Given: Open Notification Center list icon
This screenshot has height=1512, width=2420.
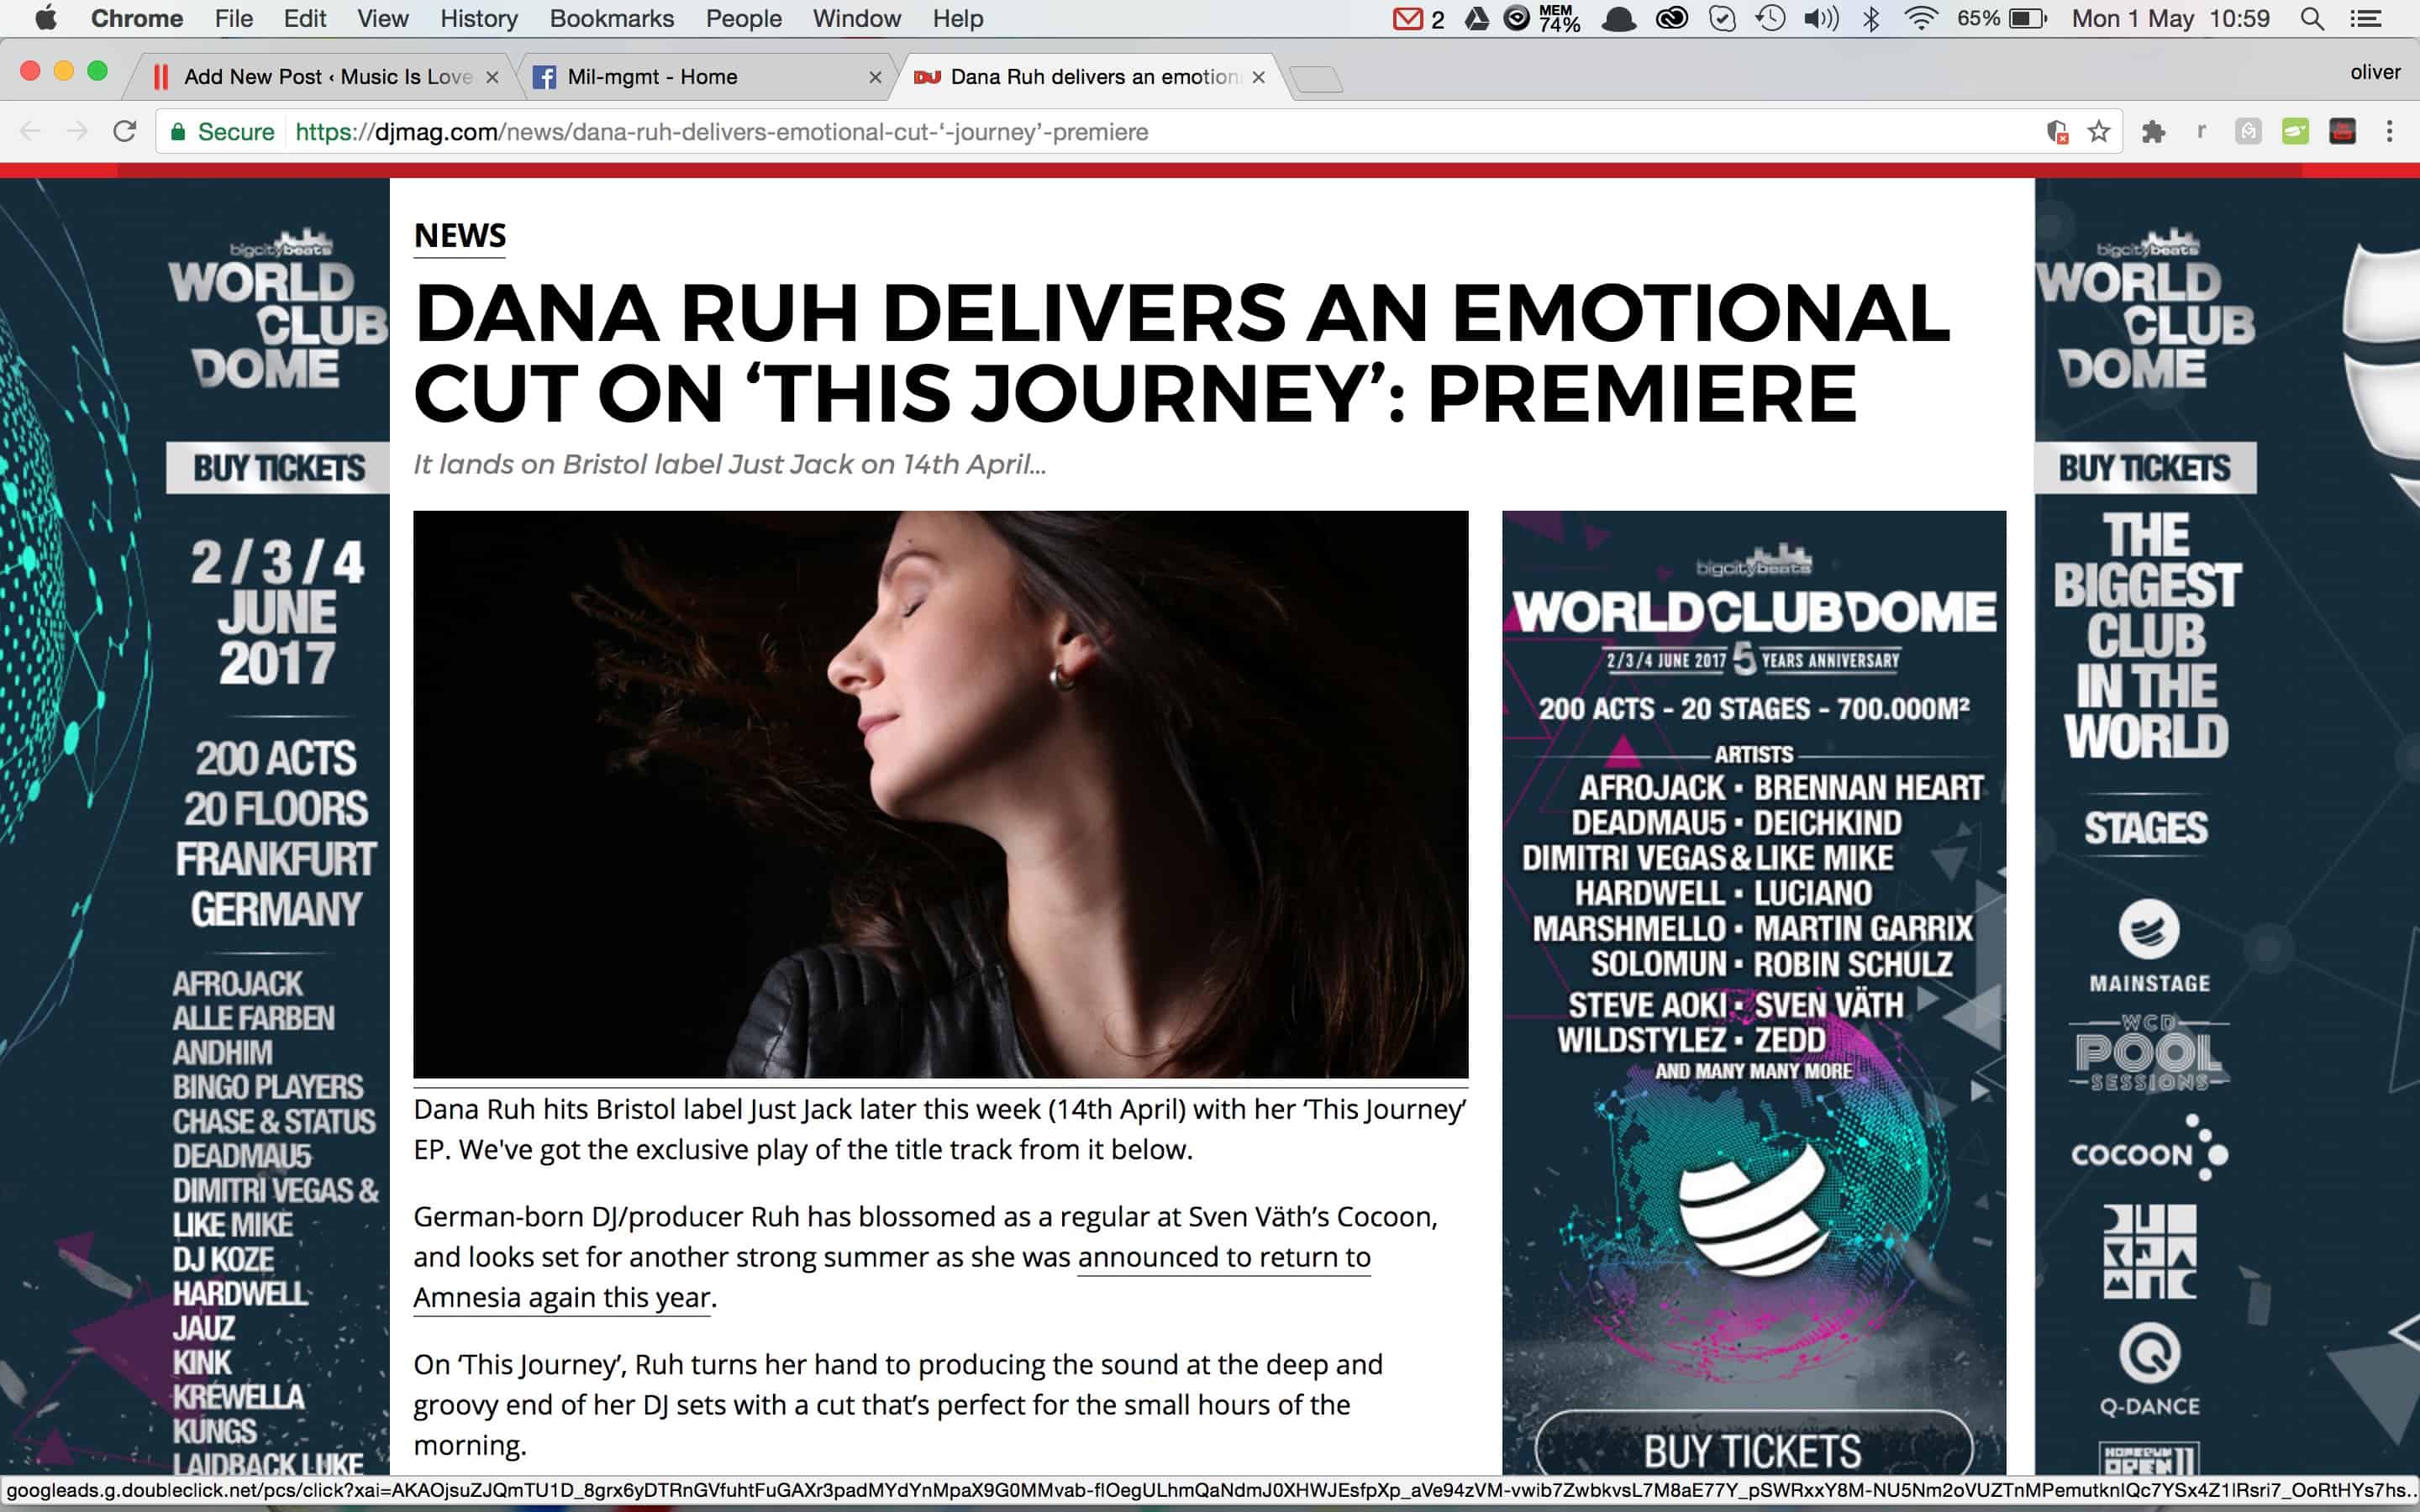Looking at the screenshot, I should pos(2365,18).
